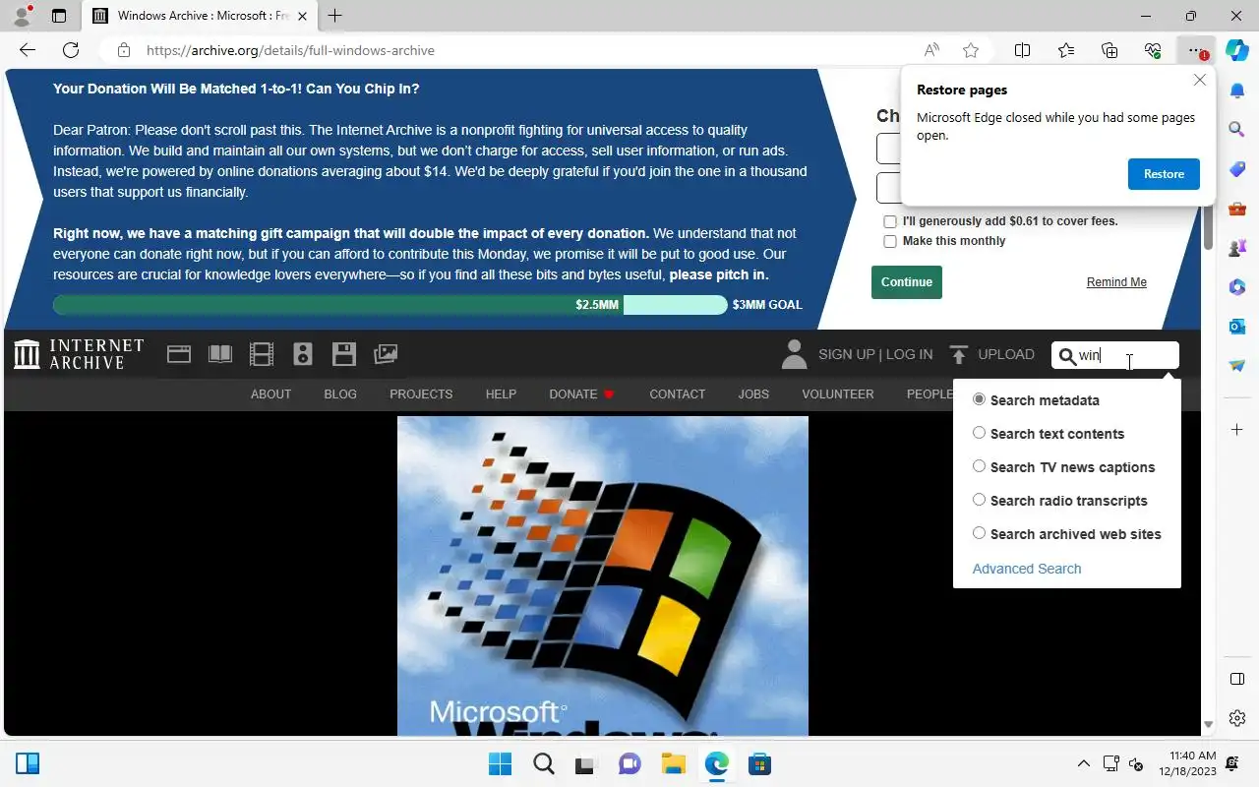Open the Advanced Search link
This screenshot has height=787, width=1259.
(x=1027, y=569)
